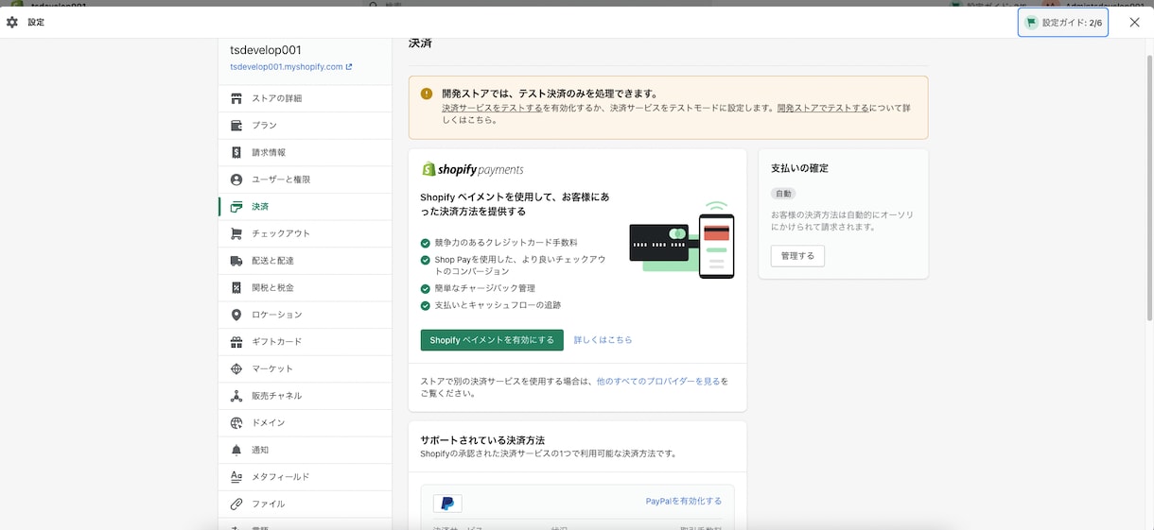Go to 請求情報 settings
Image resolution: width=1154 pixels, height=530 pixels.
(x=305, y=152)
